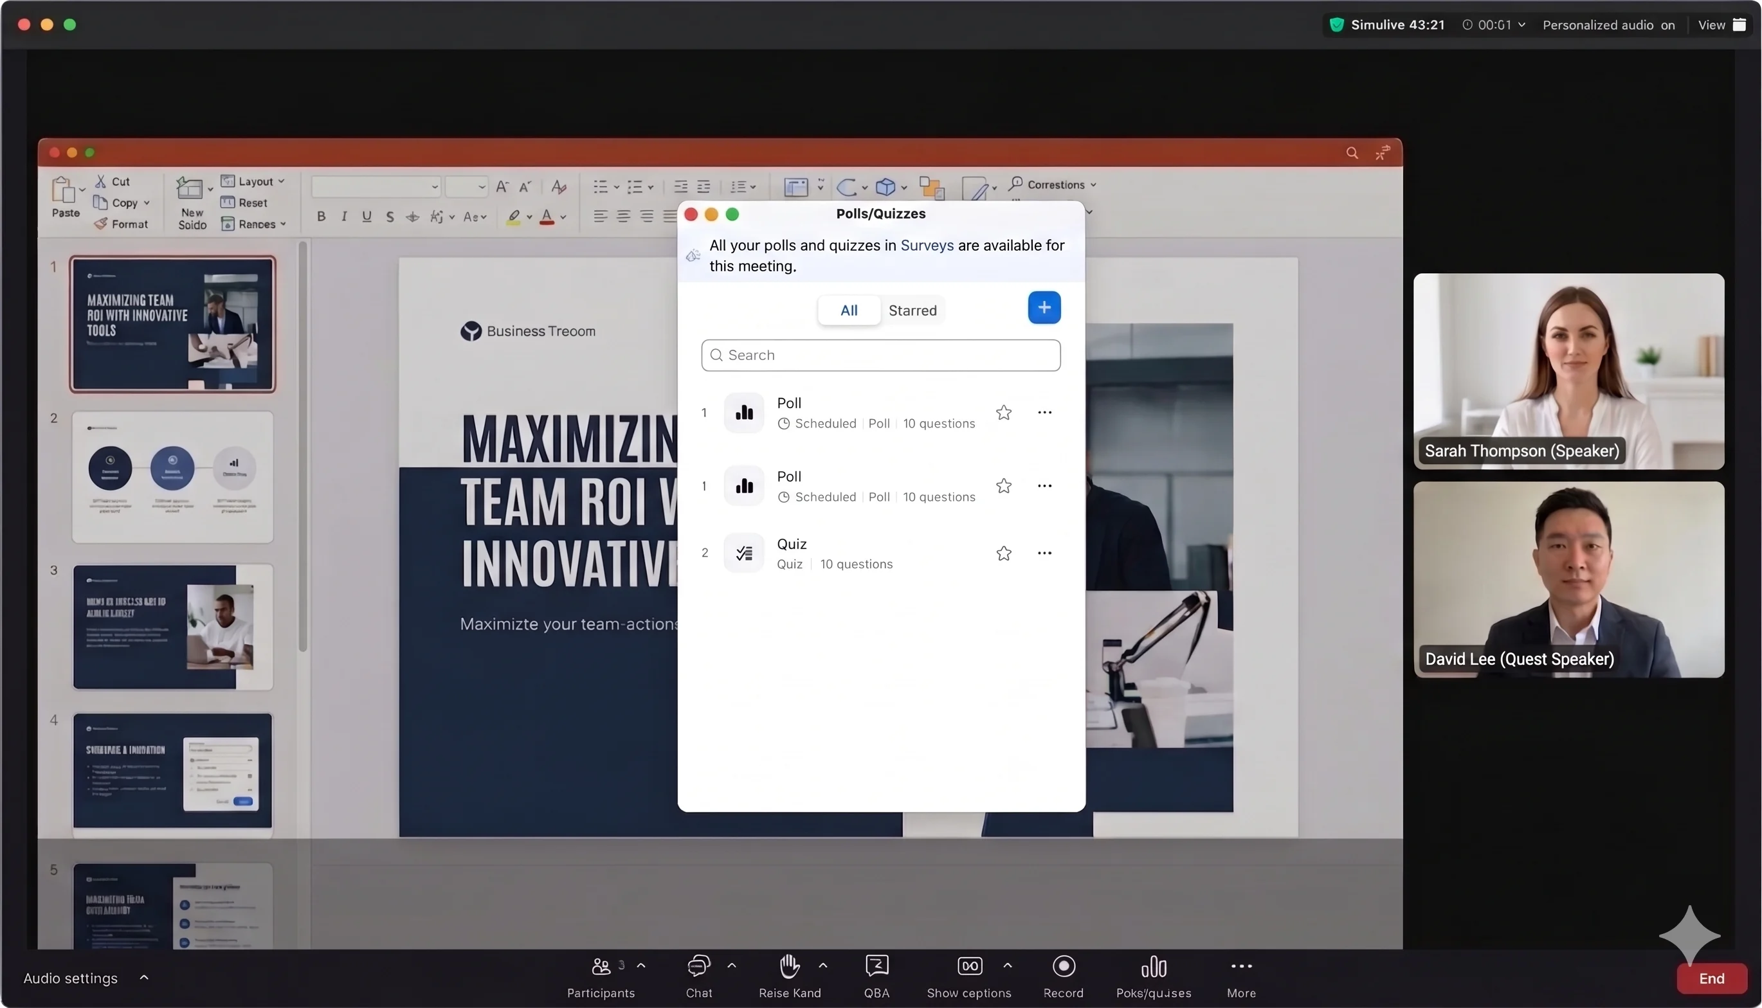The image size is (1762, 1008).
Task: Toggle underline formatting
Action: click(367, 217)
